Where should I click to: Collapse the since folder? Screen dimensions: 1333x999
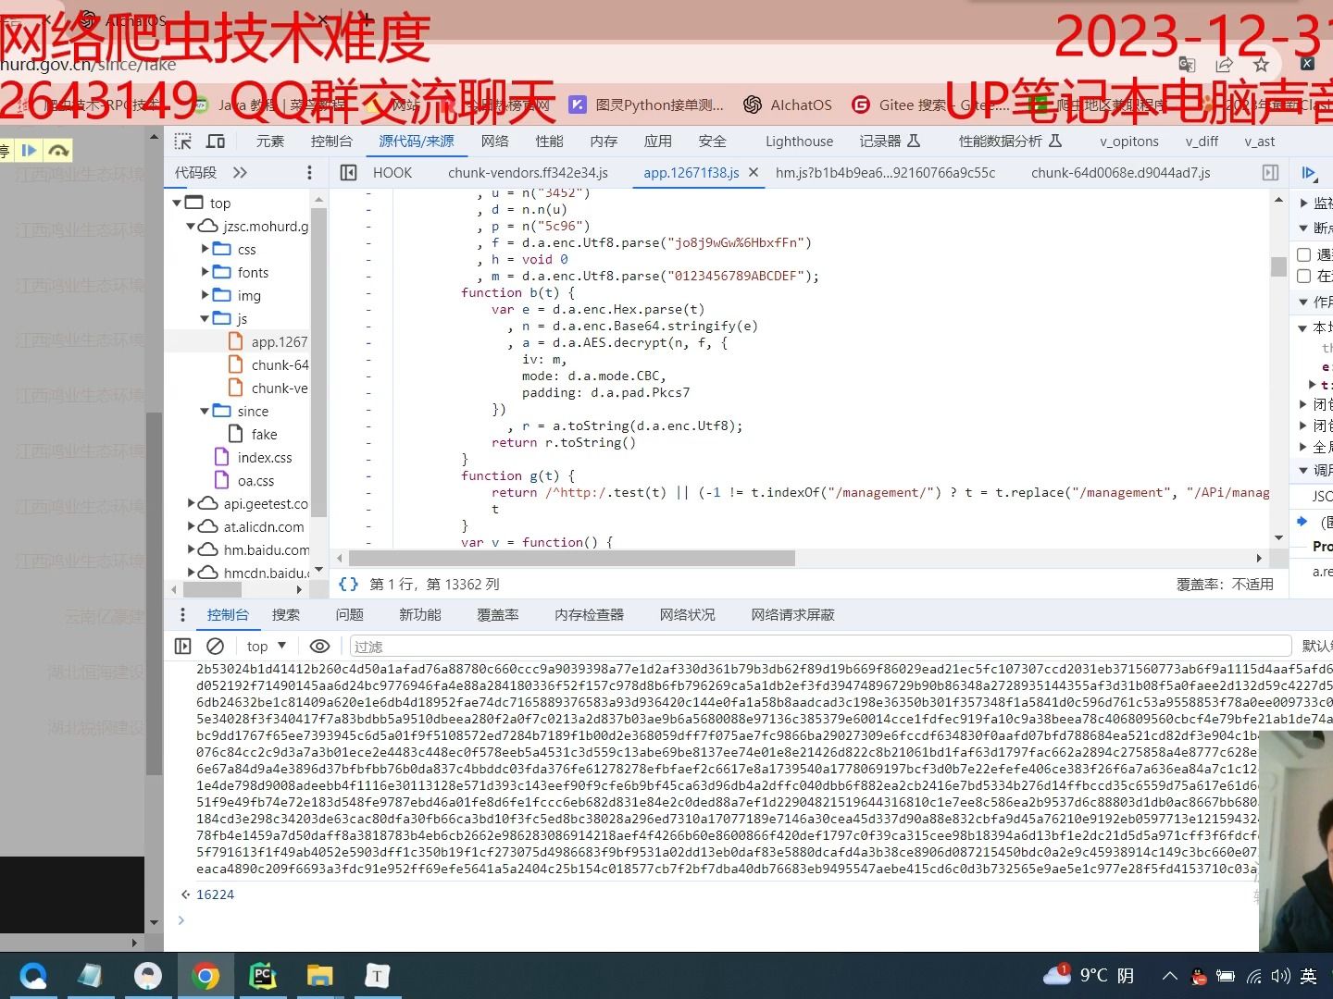pyautogui.click(x=205, y=411)
